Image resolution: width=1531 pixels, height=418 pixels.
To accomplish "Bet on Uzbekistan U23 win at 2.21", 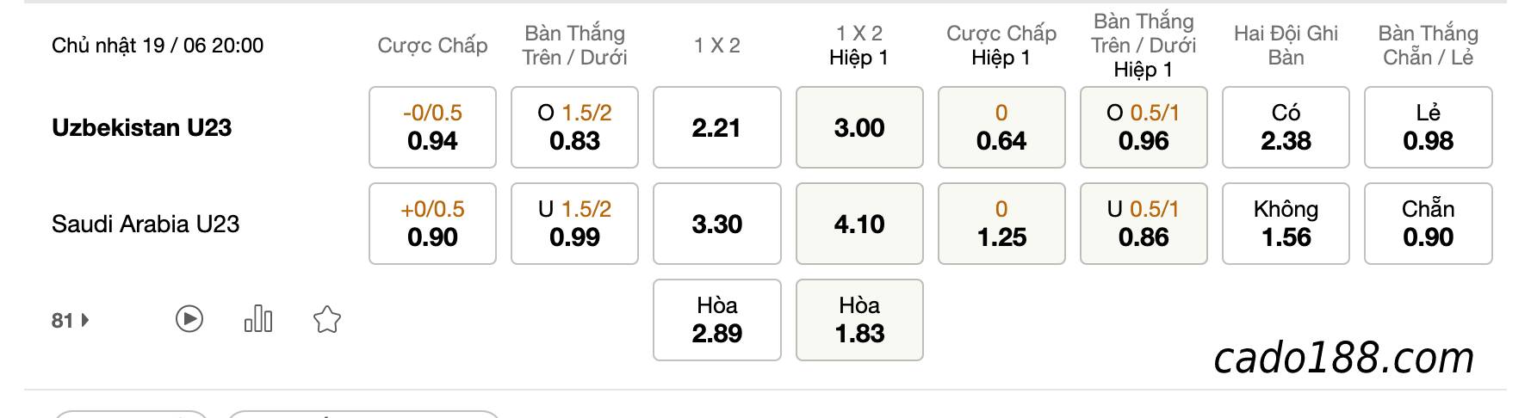I will [x=717, y=127].
